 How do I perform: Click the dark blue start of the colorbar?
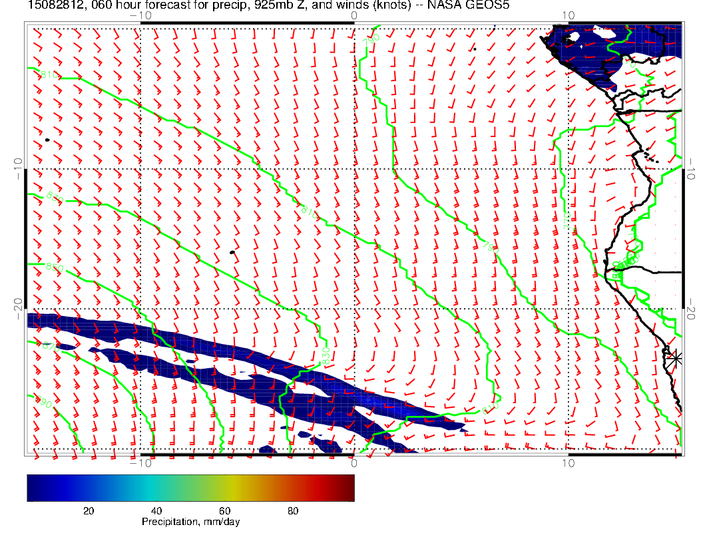coord(33,487)
